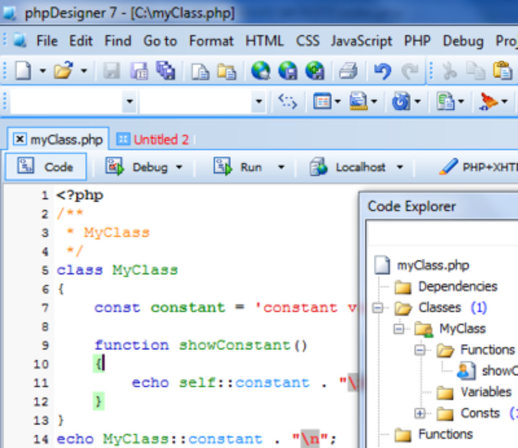The height and width of the screenshot is (448, 518).
Task: Click the Run button
Action: click(x=238, y=167)
